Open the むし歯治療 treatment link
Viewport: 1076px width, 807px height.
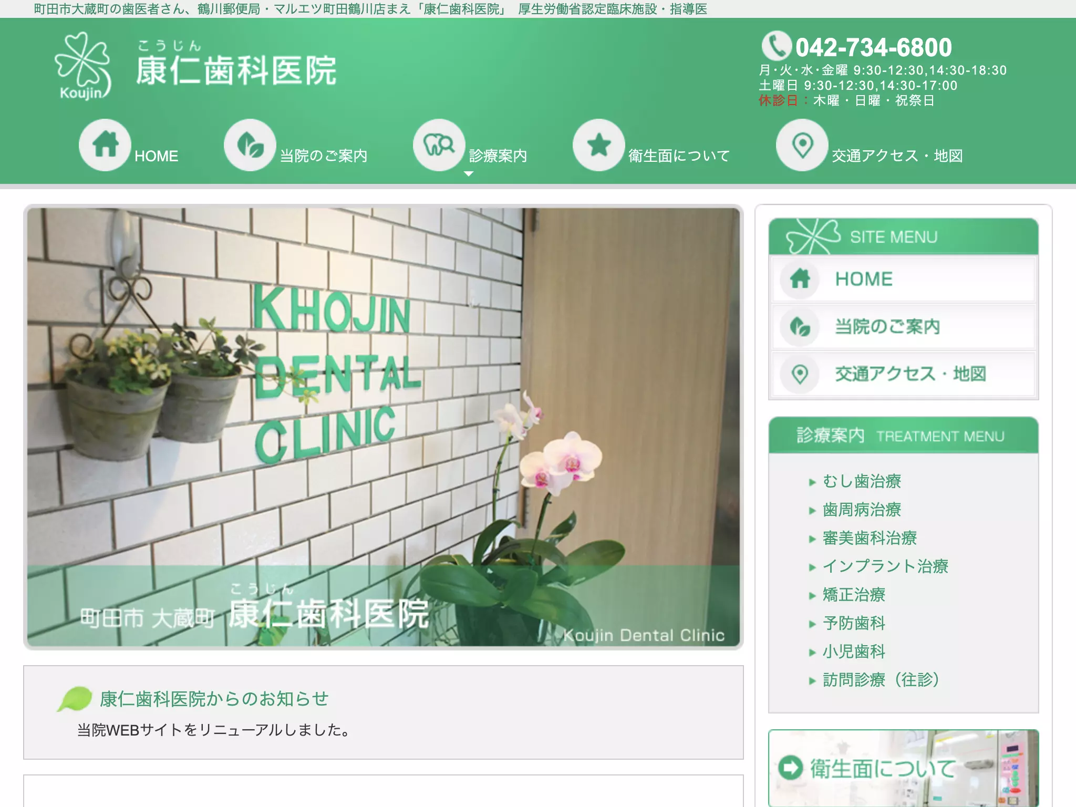coord(862,481)
